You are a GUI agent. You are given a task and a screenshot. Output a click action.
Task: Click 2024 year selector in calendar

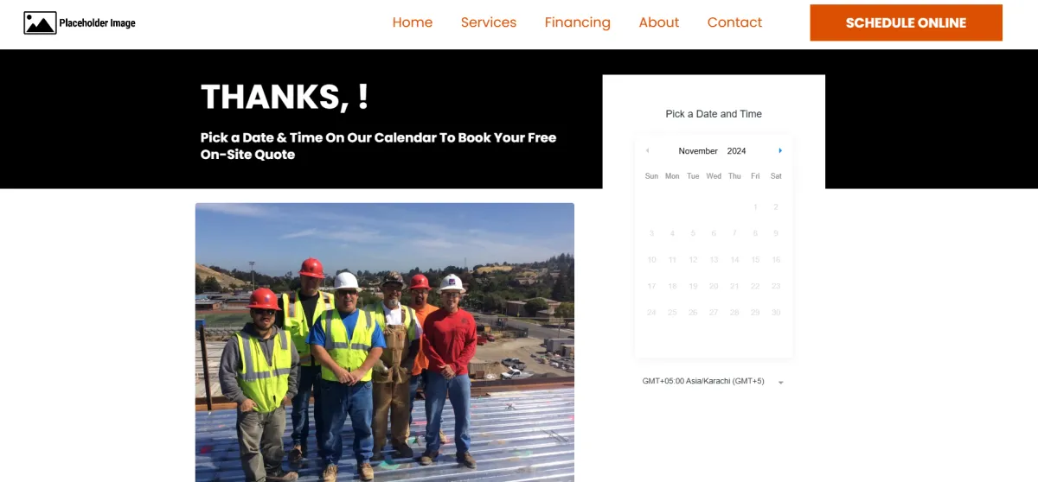pyautogui.click(x=737, y=151)
